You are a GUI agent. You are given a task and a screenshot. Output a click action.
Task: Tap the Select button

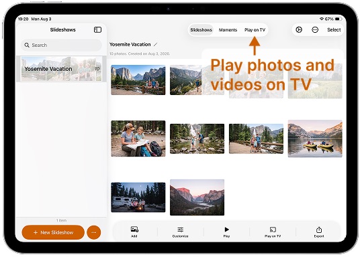coord(334,29)
